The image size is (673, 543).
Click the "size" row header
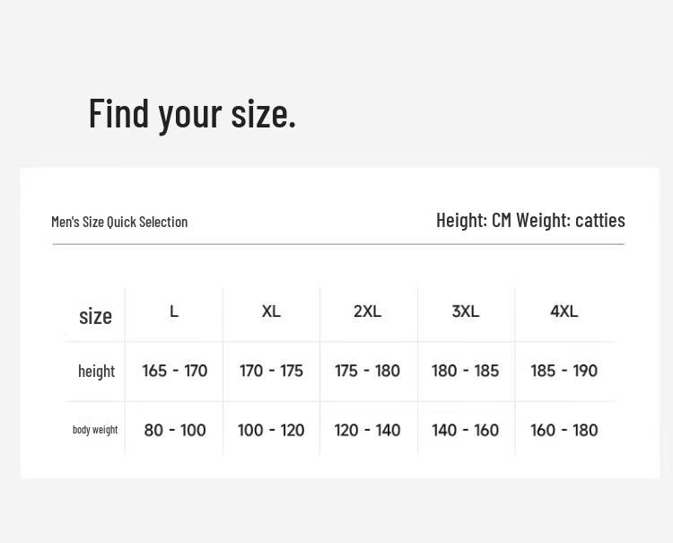coord(95,316)
